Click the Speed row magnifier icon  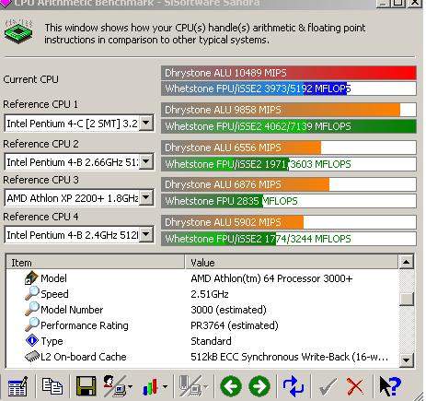point(32,293)
